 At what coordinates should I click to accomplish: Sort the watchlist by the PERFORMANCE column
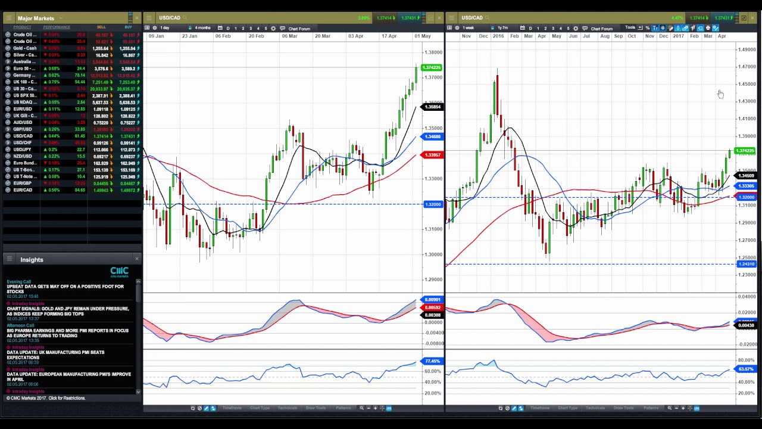click(57, 27)
